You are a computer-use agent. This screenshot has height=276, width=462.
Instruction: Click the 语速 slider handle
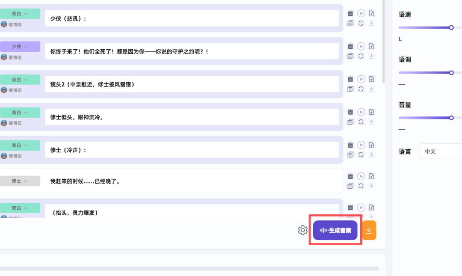(x=451, y=27)
